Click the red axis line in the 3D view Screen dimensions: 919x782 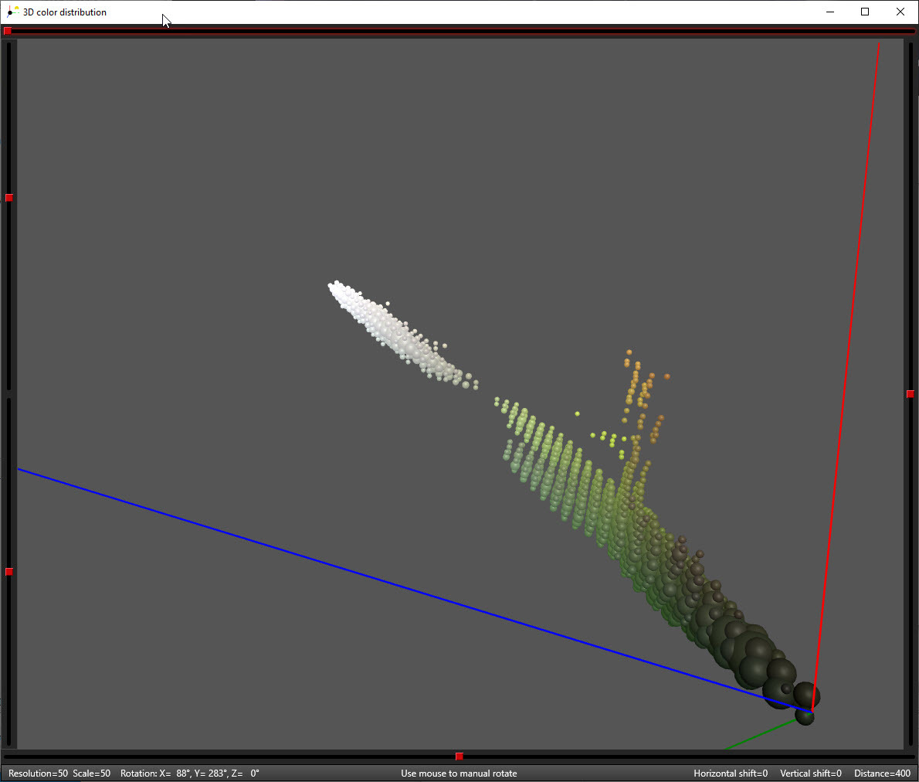[x=846, y=376]
